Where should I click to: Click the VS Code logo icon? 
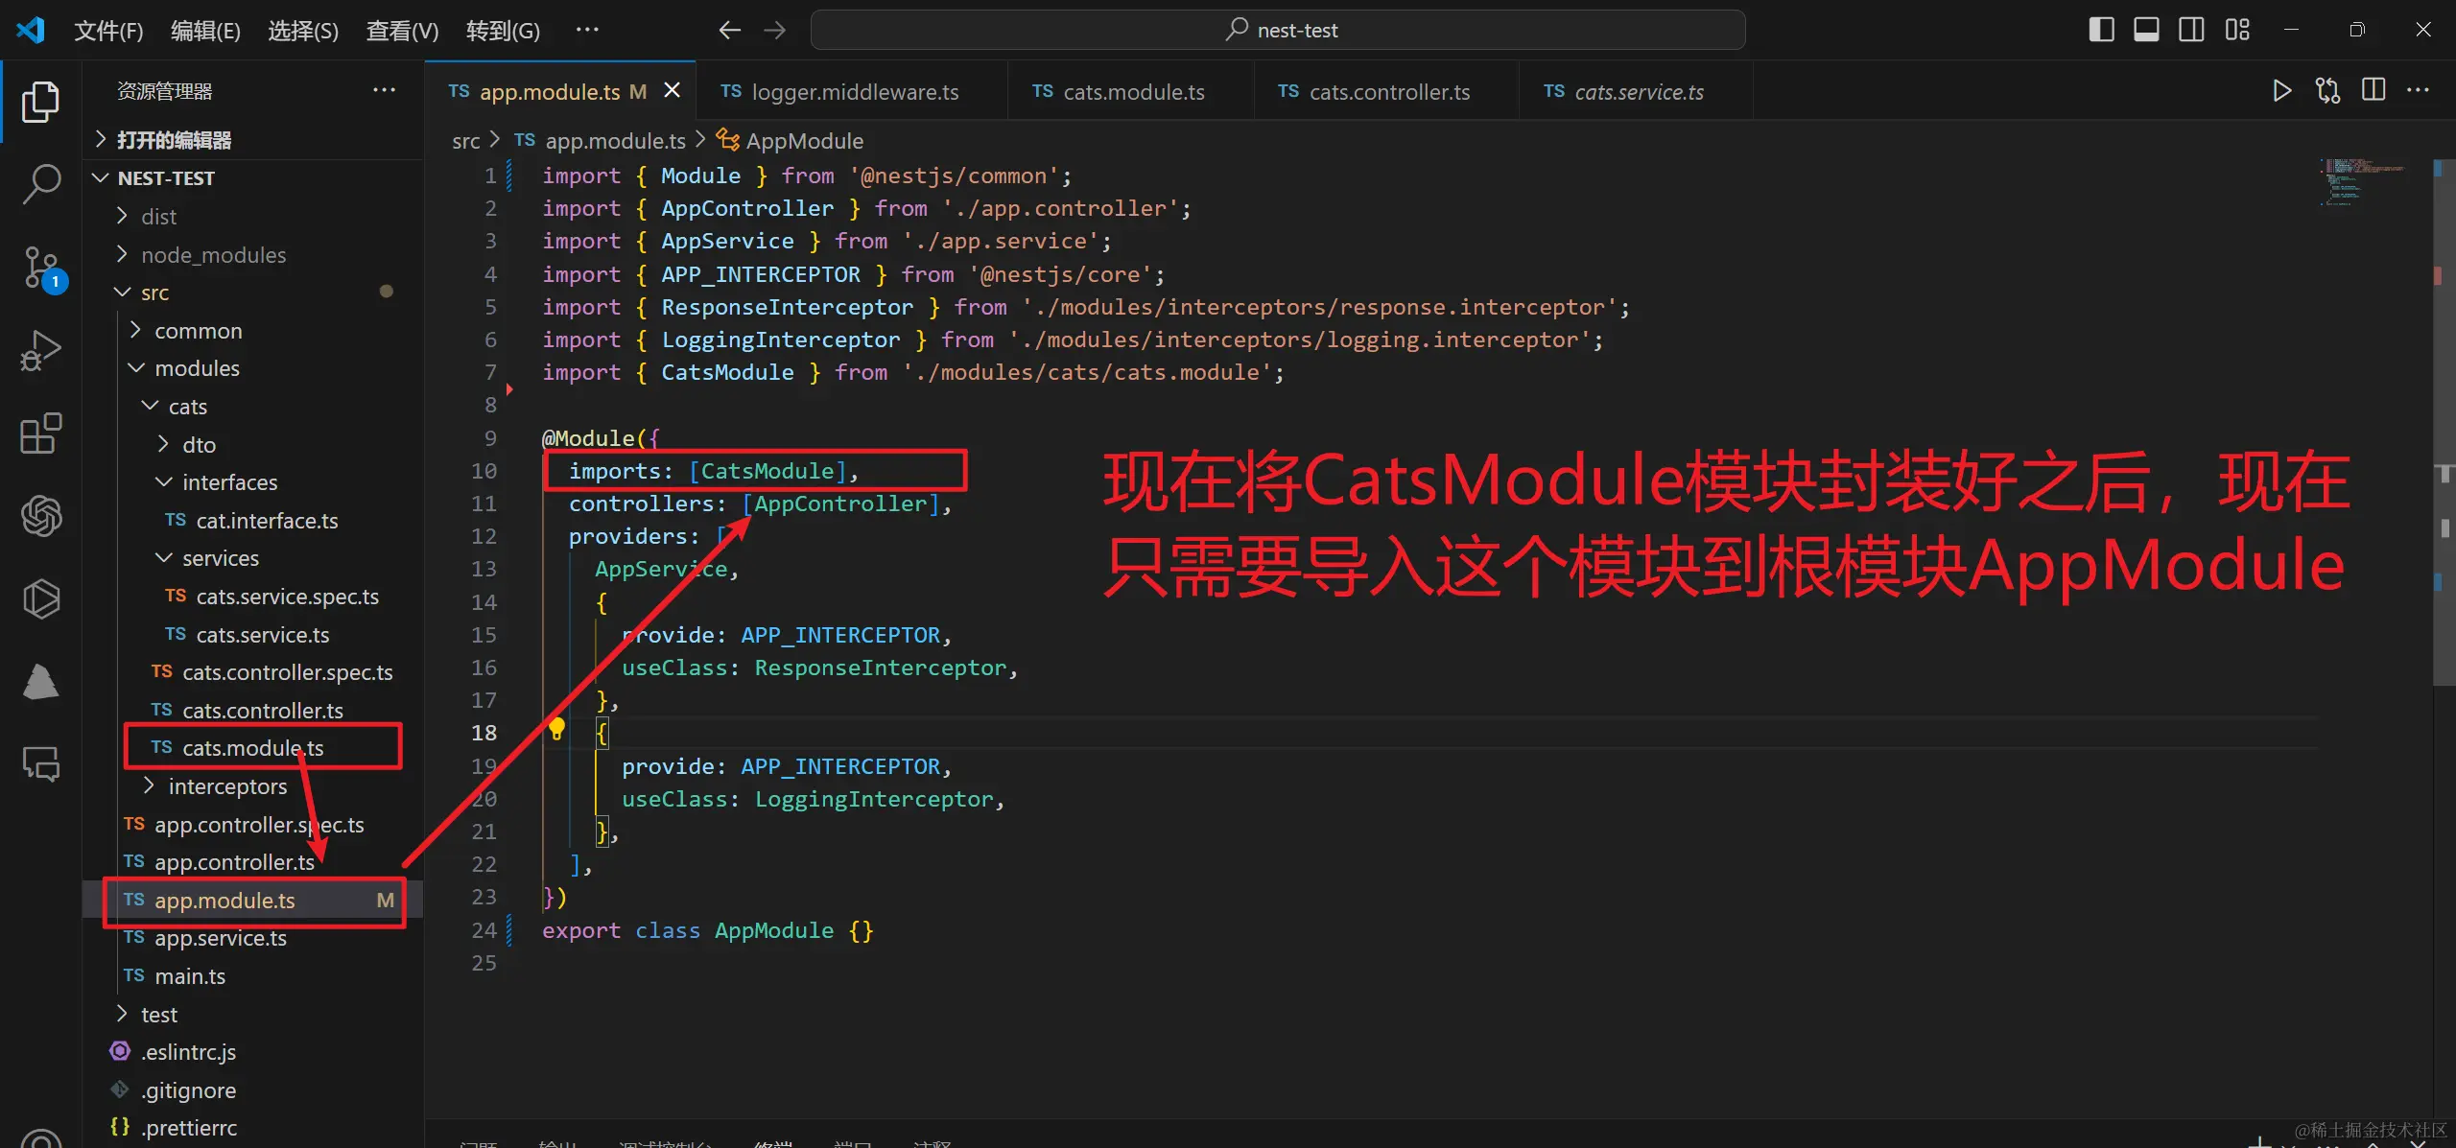(x=31, y=30)
